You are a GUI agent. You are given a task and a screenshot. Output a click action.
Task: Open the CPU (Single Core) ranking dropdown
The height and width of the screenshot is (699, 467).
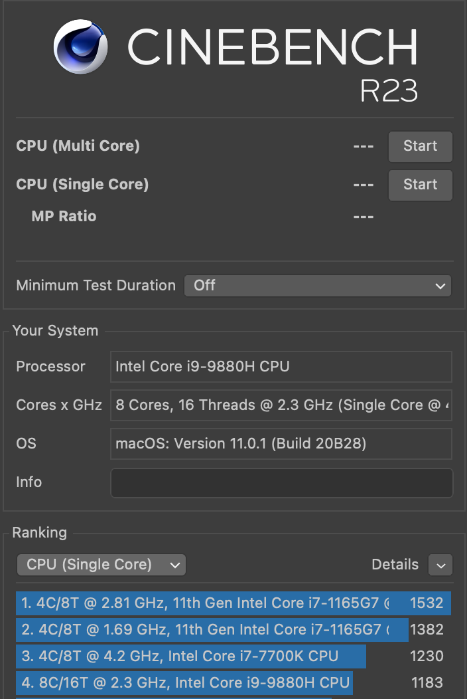pyautogui.click(x=101, y=565)
